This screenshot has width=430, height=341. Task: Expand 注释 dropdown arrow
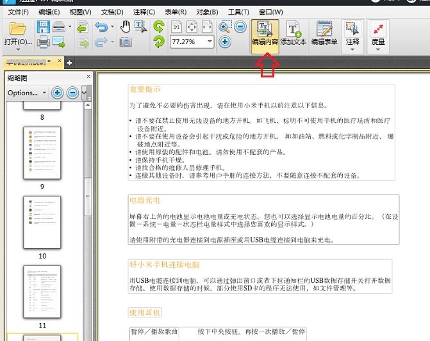point(352,50)
